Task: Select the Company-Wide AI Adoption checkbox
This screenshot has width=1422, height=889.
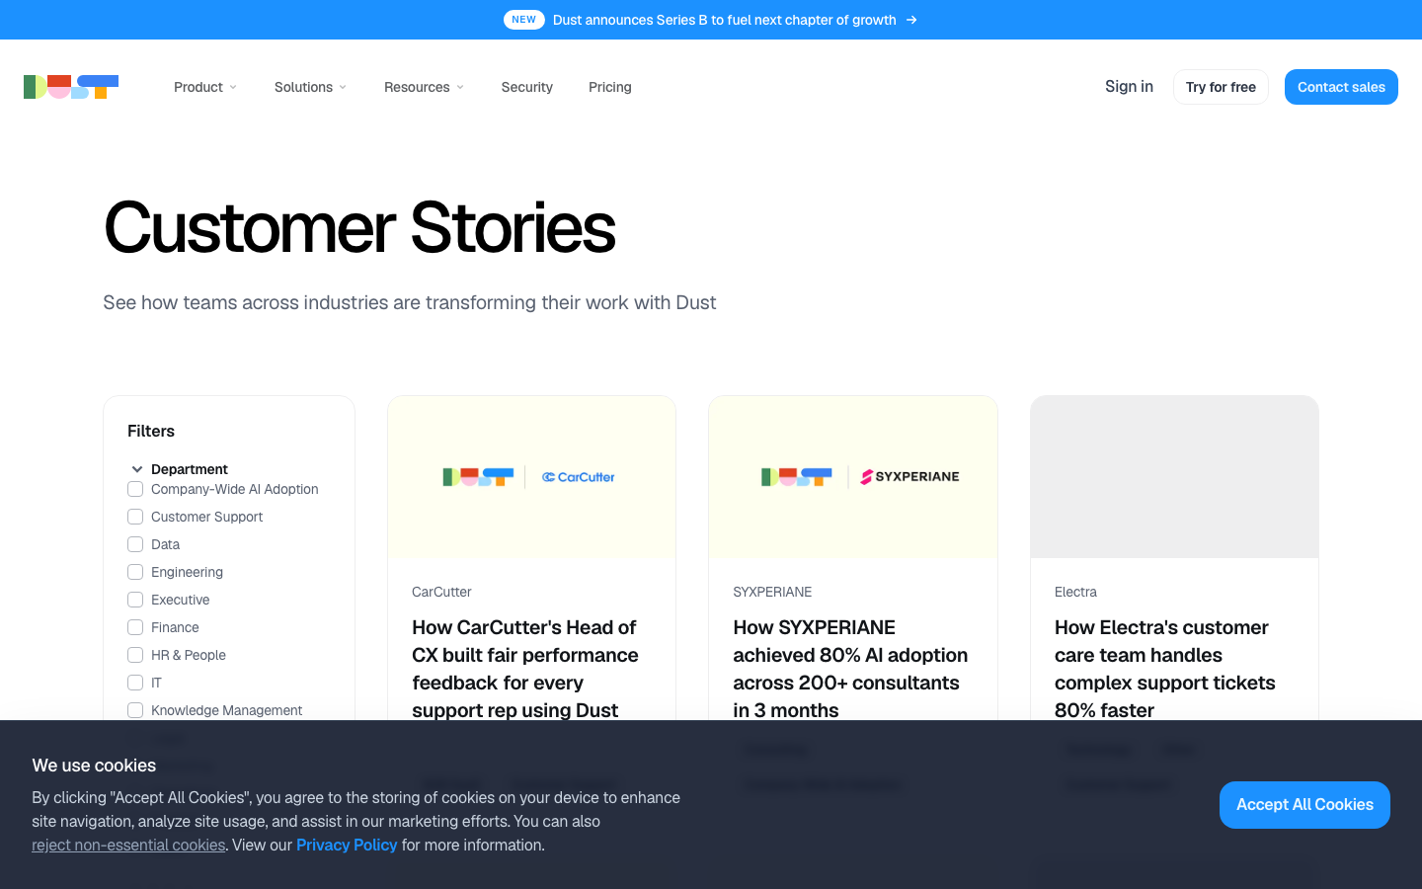Action: tap(135, 489)
